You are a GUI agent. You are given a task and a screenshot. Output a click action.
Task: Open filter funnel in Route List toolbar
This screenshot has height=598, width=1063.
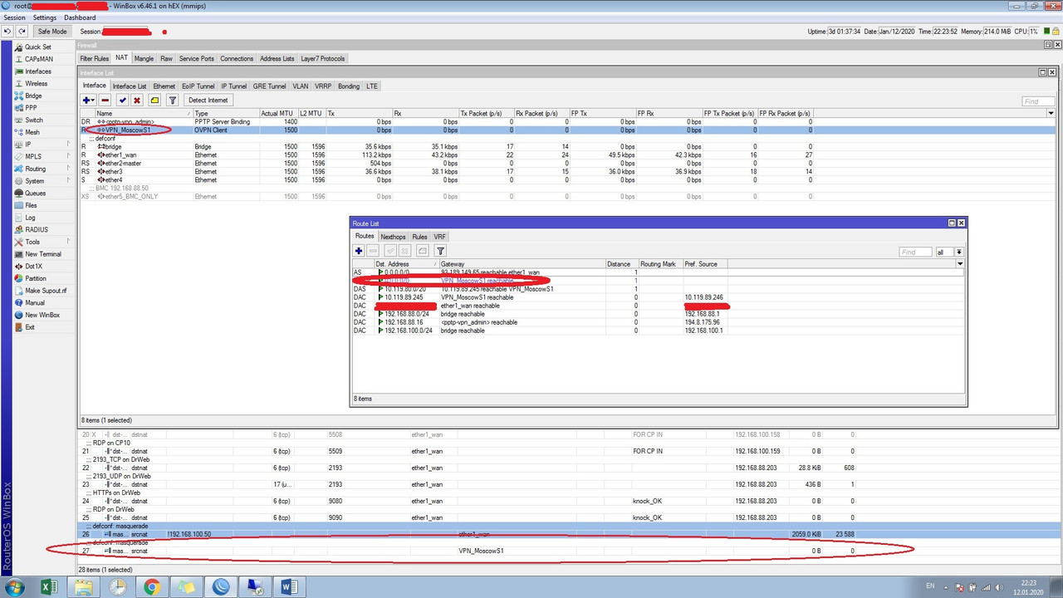441,251
